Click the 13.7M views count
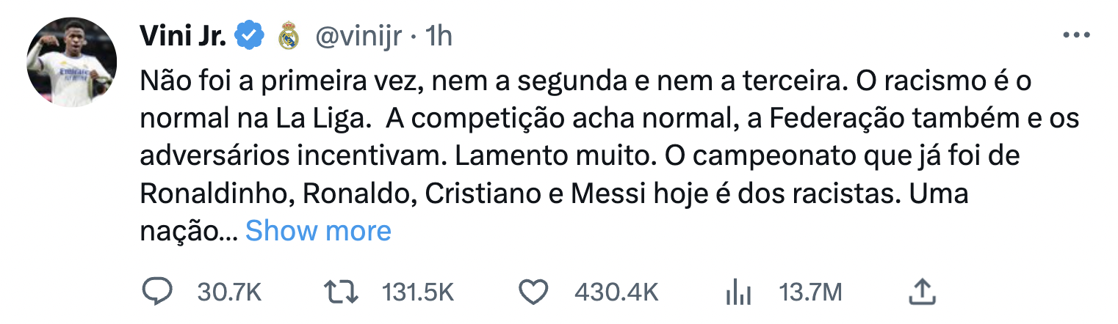Viewport: 1118px width, 324px height. (809, 292)
